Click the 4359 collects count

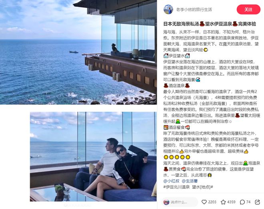(231, 202)
